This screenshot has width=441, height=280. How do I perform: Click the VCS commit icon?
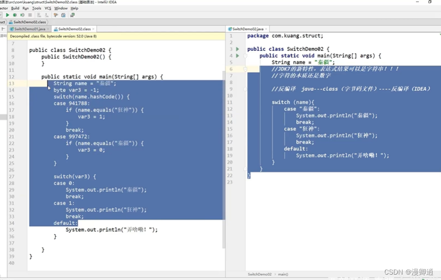[46, 15]
